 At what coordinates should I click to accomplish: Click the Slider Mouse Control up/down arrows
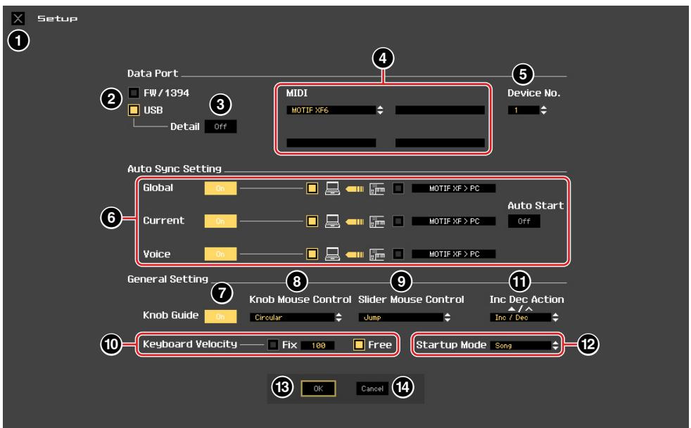coord(448,318)
